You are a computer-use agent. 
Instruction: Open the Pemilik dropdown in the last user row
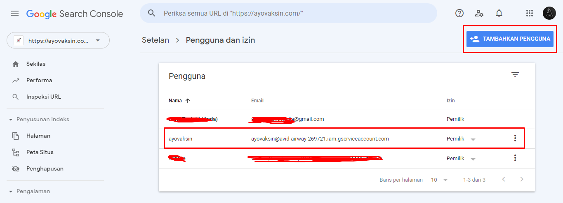(x=461, y=159)
